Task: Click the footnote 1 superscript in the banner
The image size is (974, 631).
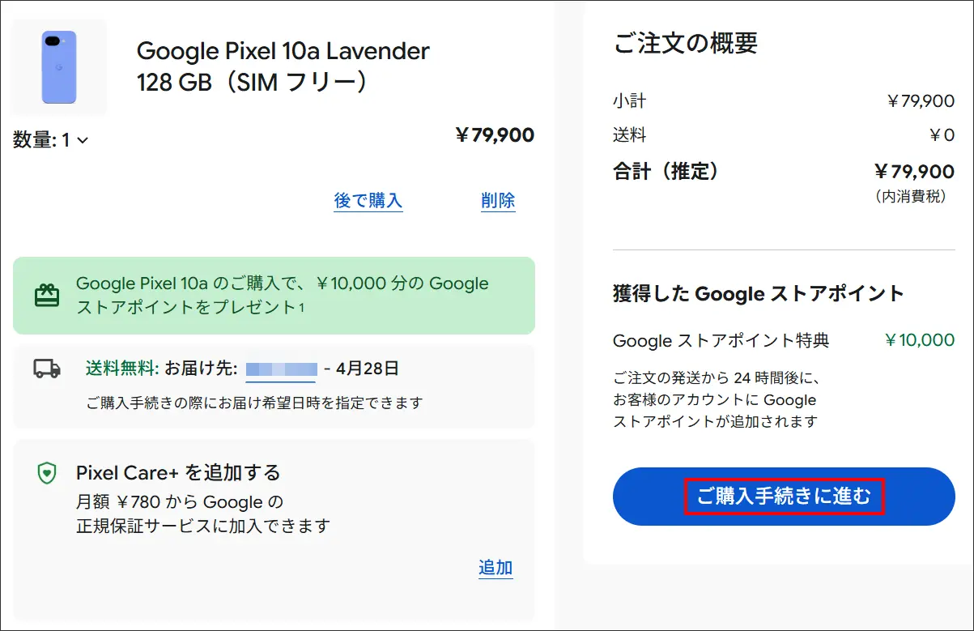Action: 301,307
